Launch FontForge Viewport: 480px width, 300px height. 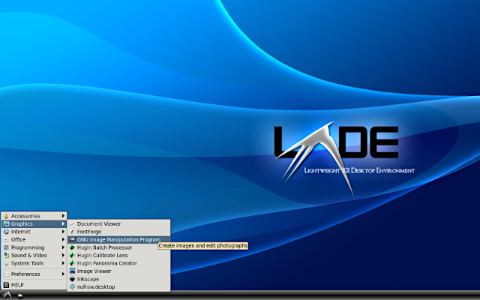118,232
